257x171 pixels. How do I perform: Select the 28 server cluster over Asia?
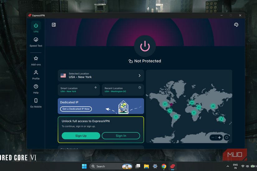pyautogui.click(x=213, y=106)
